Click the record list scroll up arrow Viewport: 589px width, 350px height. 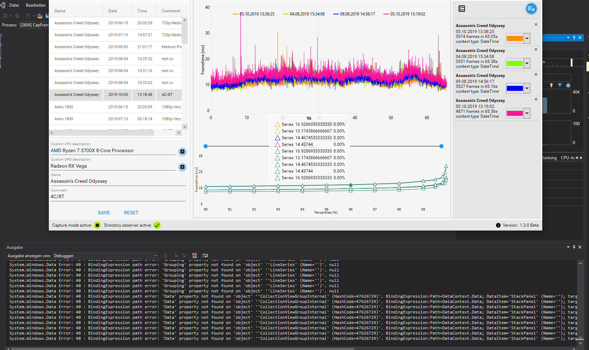point(185,20)
